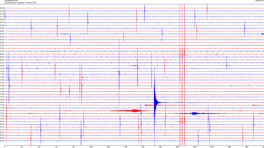Screen dimensions: 264x148
Task: Click the '26m' tick label on the time axis
Action: tap(229, 147)
